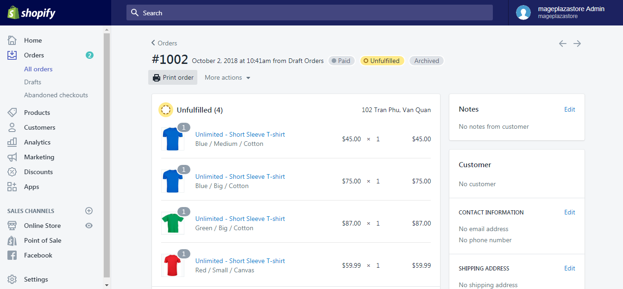Open Analytics bar chart icon
This screenshot has height=289, width=623.
[12, 142]
